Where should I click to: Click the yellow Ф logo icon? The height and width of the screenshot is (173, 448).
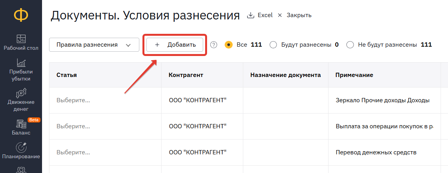click(21, 16)
